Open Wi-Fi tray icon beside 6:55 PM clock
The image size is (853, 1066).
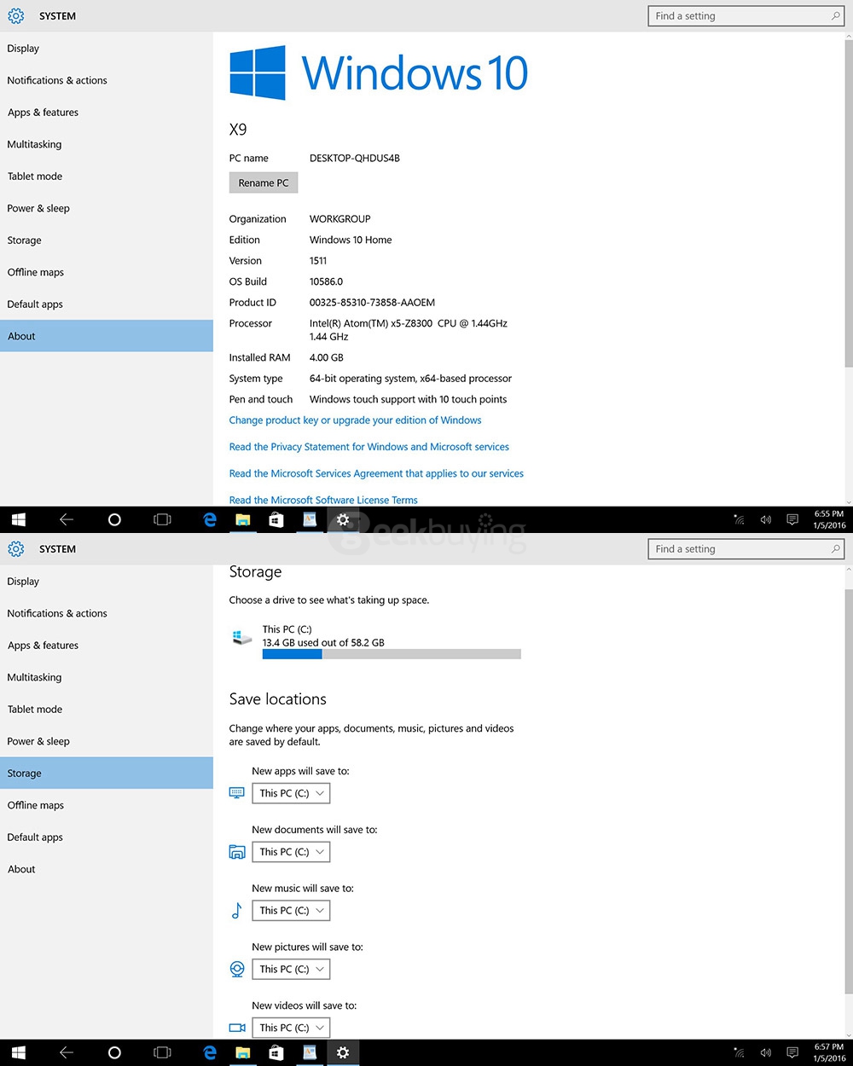tap(740, 519)
